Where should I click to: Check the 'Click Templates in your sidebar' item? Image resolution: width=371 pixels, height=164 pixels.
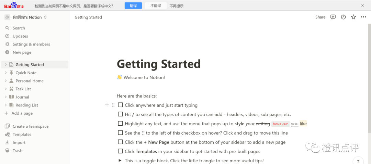click(121, 151)
